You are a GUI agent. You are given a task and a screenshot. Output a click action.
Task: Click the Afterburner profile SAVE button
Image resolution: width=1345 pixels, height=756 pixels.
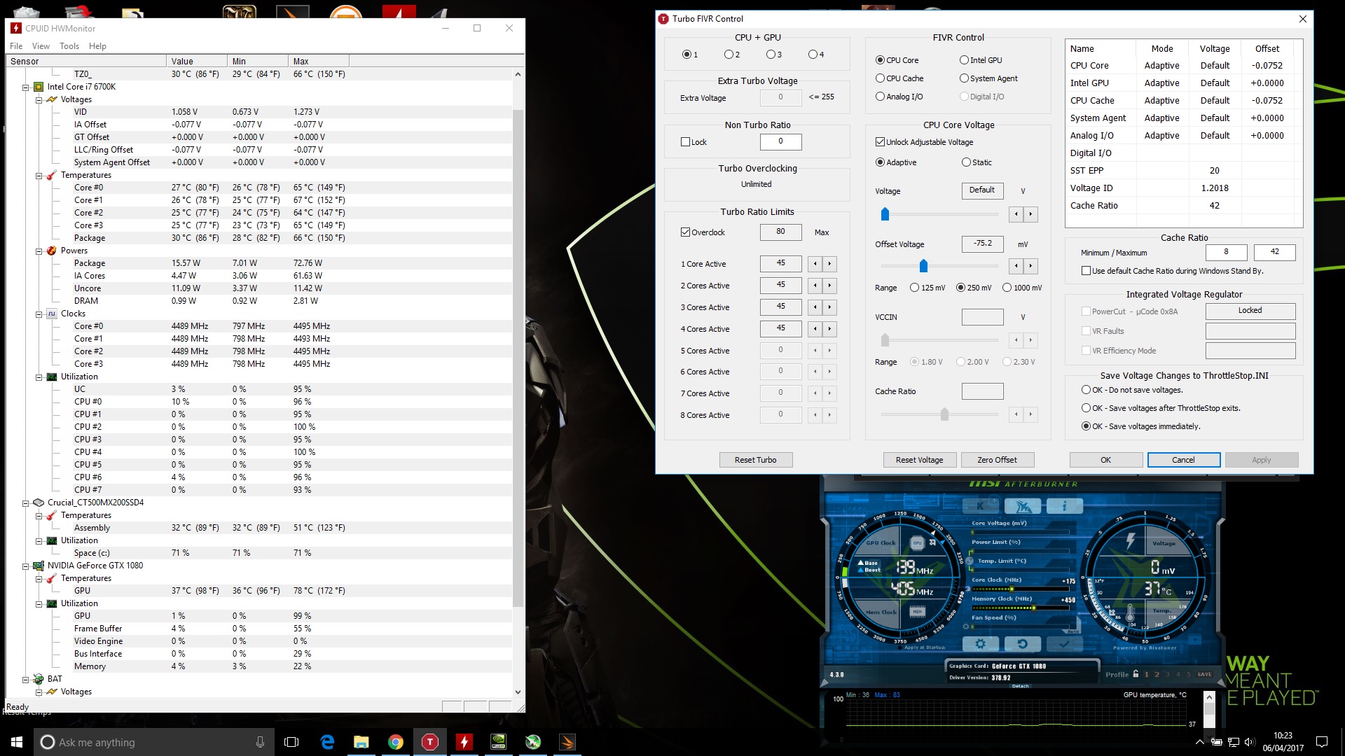coord(1204,675)
